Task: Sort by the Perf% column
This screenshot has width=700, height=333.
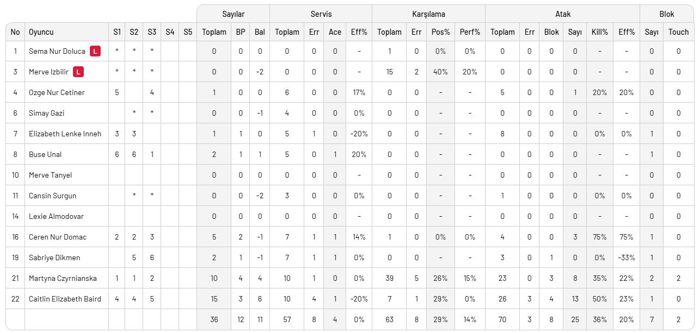Action: coord(470,32)
